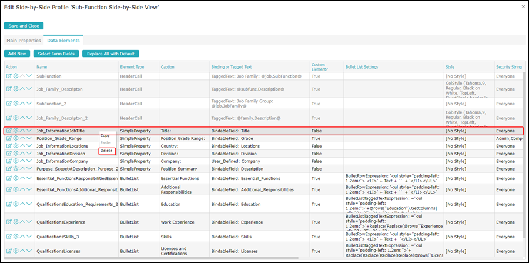Select the Data Elements tab
The width and height of the screenshot is (529, 263).
coord(65,41)
